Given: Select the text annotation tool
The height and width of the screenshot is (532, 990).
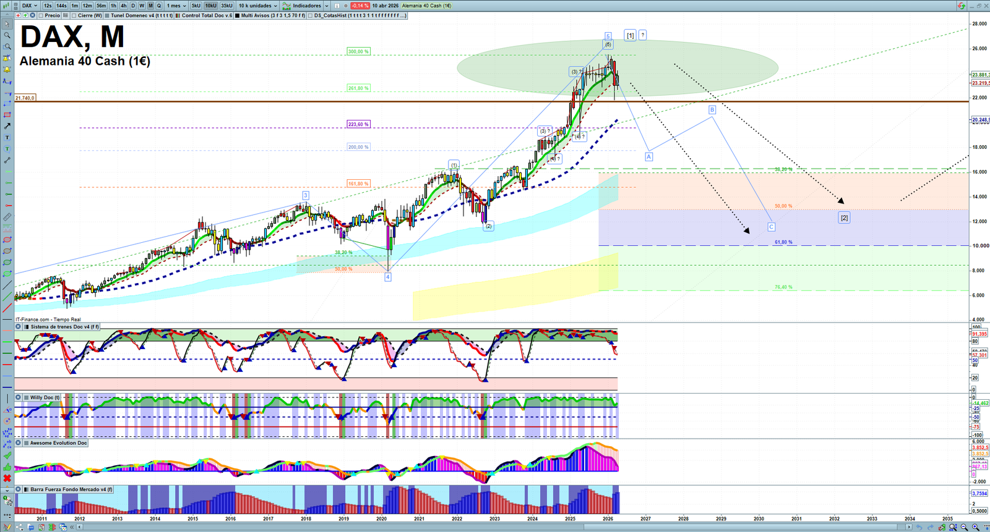Looking at the screenshot, I should click(x=7, y=138).
